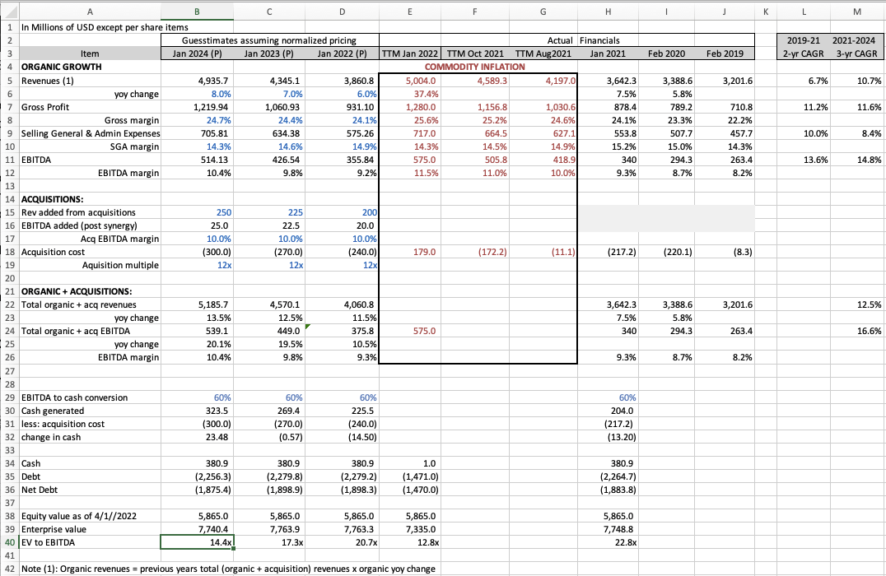Screen dimensions: 886x576
Task: Select Jan 2024 (P) column heading cell
Action: 197,53
